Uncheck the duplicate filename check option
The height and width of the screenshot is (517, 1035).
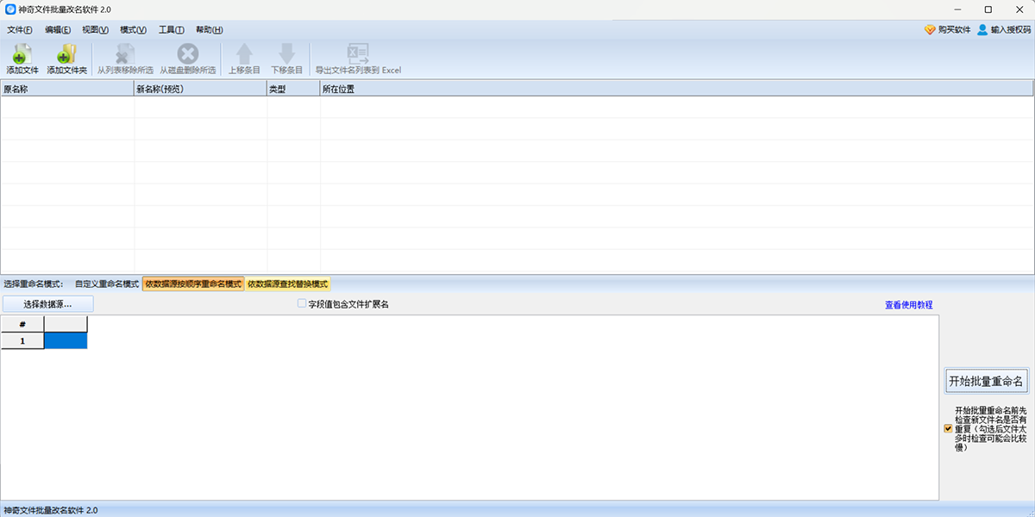coord(949,428)
